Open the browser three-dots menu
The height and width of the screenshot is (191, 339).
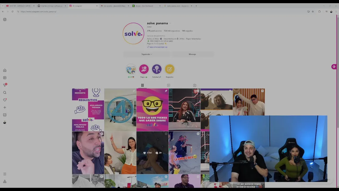[336, 11]
